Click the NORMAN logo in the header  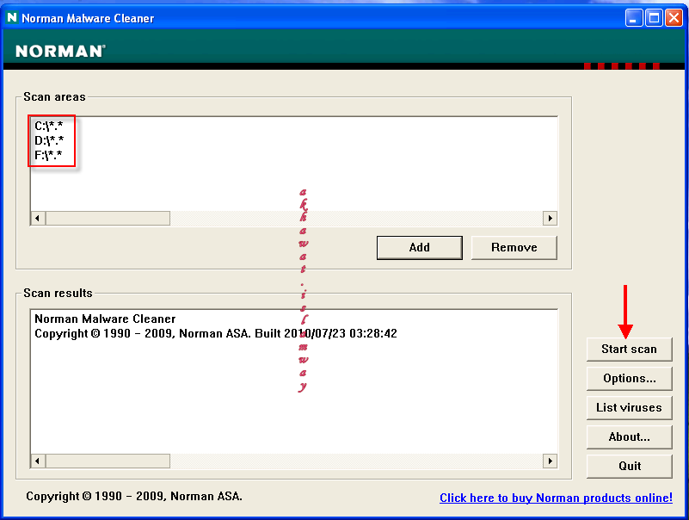(x=60, y=51)
